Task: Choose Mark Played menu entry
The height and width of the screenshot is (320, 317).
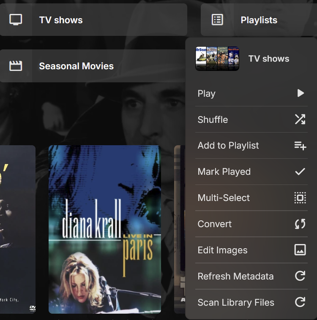Action: tap(251, 172)
